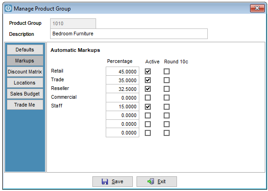Click the Product Group field showing 1010
268x191 pixels.
click(73, 23)
